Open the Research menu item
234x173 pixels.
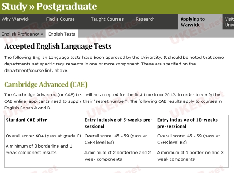145,19
